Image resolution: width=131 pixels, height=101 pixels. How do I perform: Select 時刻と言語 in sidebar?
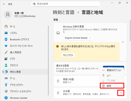(x=25, y=72)
